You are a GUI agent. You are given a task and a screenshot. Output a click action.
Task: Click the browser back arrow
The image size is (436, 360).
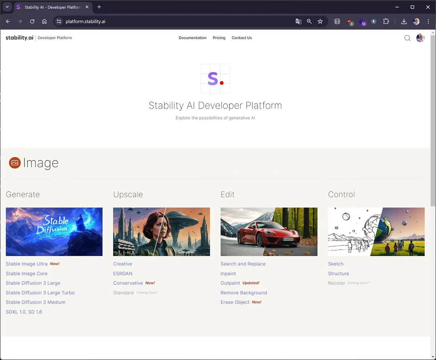pos(8,21)
